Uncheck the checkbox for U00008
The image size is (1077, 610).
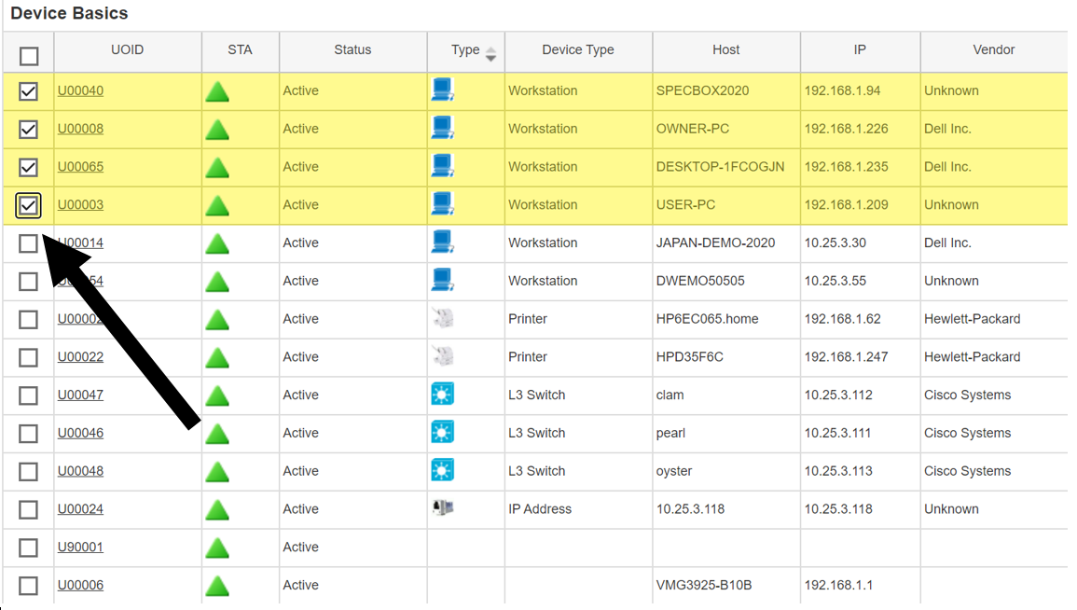pyautogui.click(x=28, y=129)
